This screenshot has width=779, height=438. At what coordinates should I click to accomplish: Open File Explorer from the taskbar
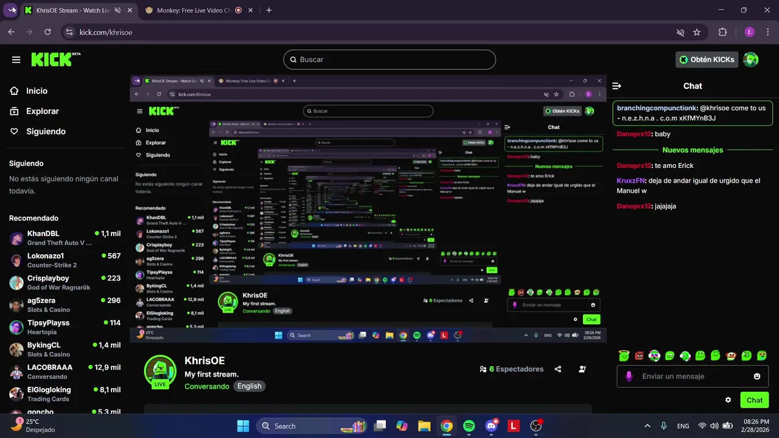pos(424,426)
